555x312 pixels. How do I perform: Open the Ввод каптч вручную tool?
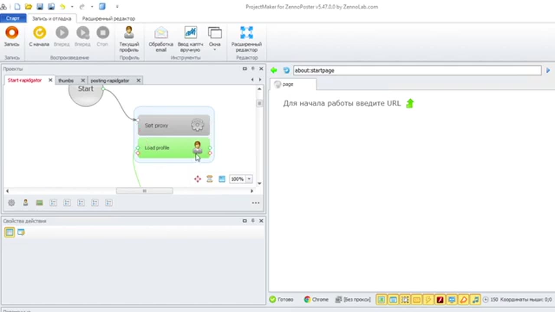pos(190,39)
